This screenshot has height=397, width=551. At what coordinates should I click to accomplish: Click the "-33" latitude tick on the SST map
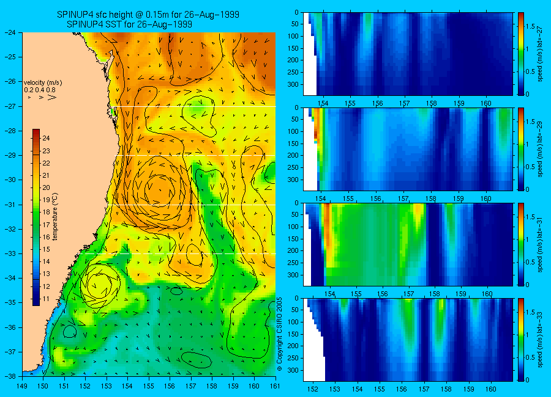click(x=10, y=253)
